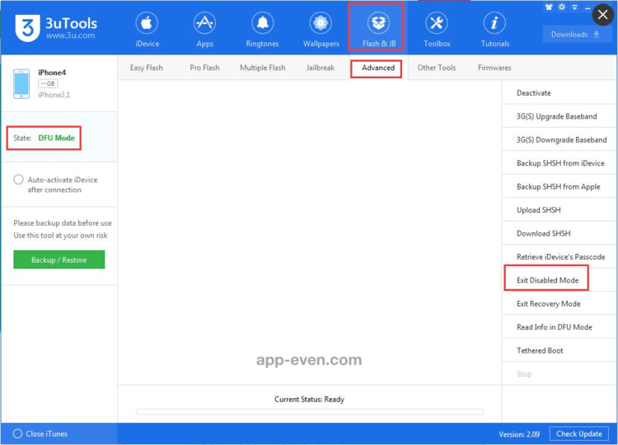Screen dimensions: 618x445
Task: Choose Deactivate in the Advanced list
Action: pyautogui.click(x=559, y=93)
